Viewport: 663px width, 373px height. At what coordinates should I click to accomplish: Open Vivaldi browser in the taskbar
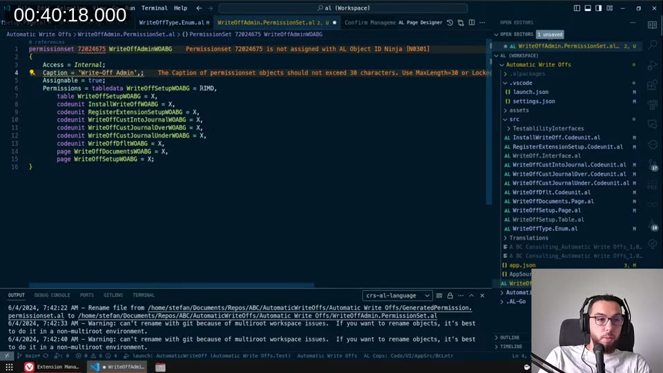29,367
